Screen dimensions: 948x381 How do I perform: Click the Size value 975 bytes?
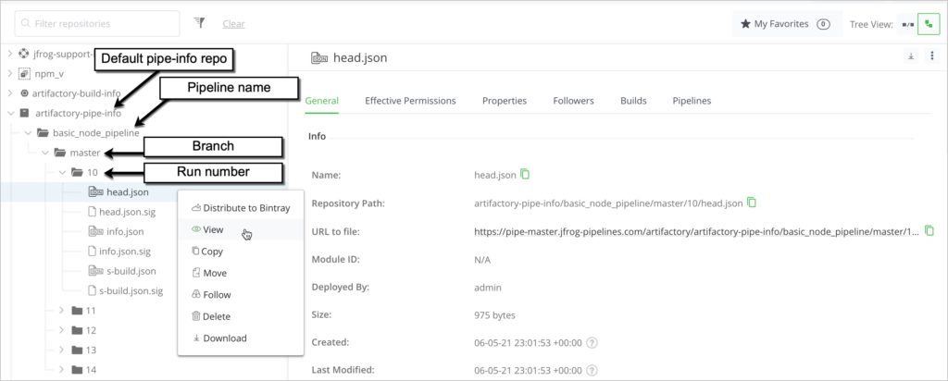(x=495, y=315)
